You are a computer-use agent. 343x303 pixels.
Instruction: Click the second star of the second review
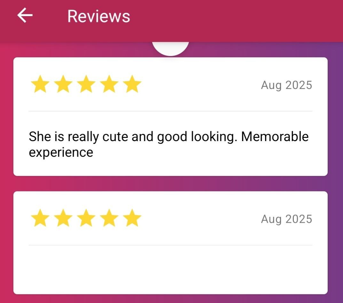(x=63, y=218)
